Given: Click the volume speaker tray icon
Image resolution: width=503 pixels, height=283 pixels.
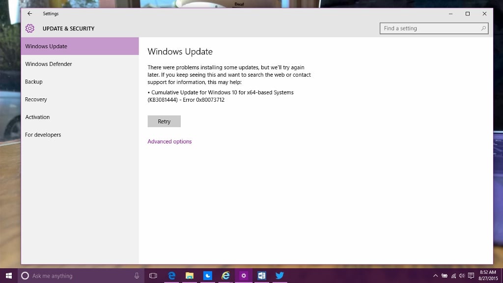Looking at the screenshot, I should 462,276.
